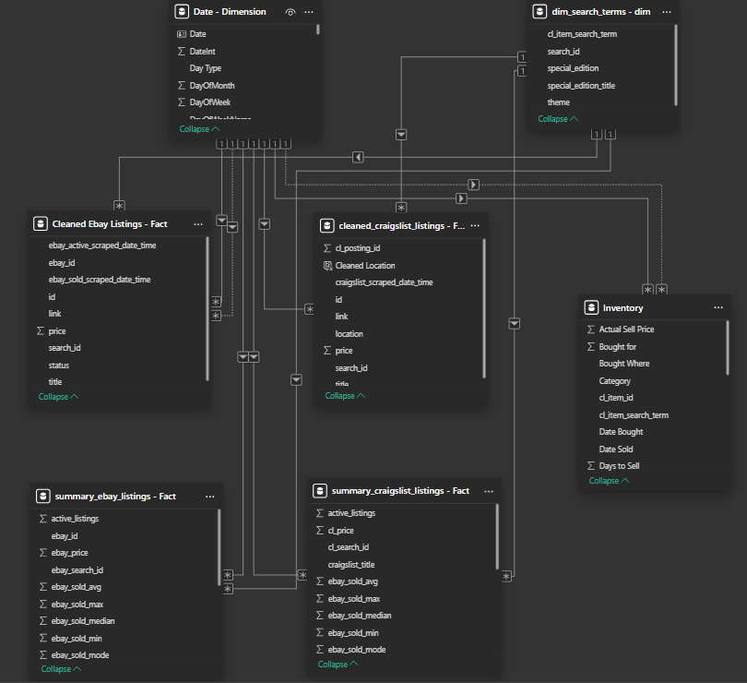747x683 pixels.
Task: Select the left-pointing relationship arrow marker
Action: 358,157
